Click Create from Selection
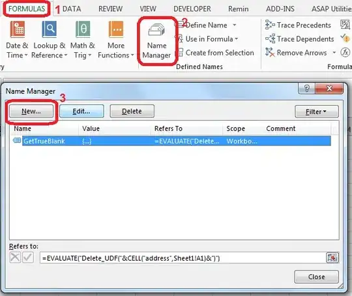 pyautogui.click(x=216, y=53)
